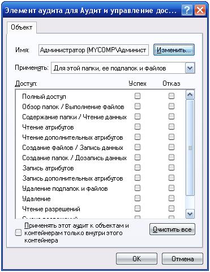
Task: Open the Применять dropdown arrow
Action: click(190, 68)
